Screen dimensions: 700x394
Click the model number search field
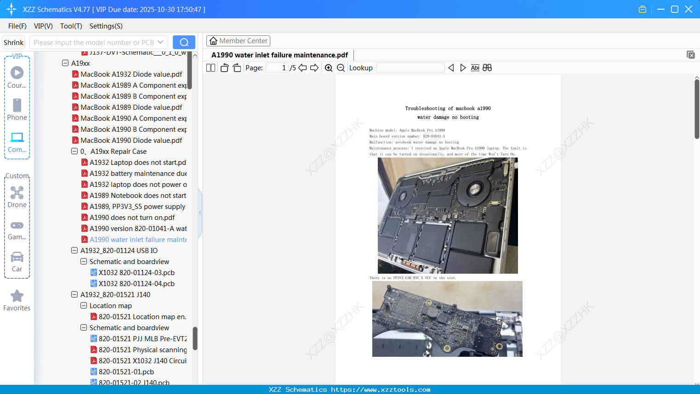point(94,42)
